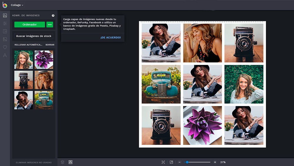Open the Patterns panel icon in sidebar

point(5,39)
